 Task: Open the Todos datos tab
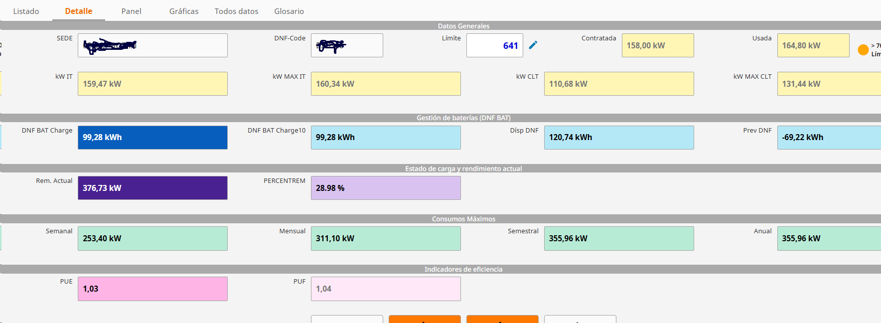237,11
